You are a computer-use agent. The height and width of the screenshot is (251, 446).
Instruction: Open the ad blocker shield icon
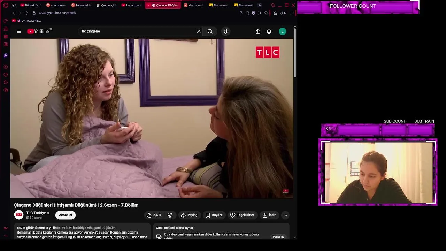pos(253,13)
